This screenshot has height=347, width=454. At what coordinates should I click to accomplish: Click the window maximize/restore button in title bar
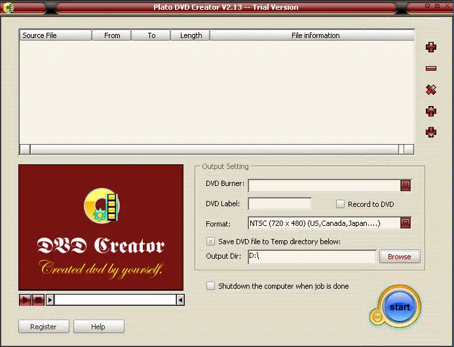(x=437, y=6)
